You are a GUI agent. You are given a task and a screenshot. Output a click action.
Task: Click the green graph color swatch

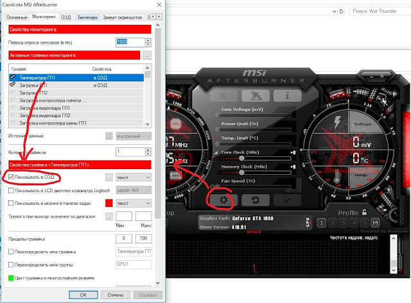pos(11,278)
